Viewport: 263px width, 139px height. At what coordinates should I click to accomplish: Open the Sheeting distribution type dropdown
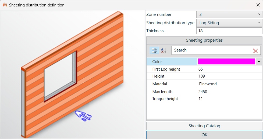point(229,23)
